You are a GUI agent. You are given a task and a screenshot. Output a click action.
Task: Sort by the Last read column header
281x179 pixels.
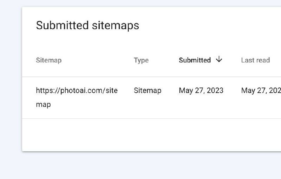[255, 60]
